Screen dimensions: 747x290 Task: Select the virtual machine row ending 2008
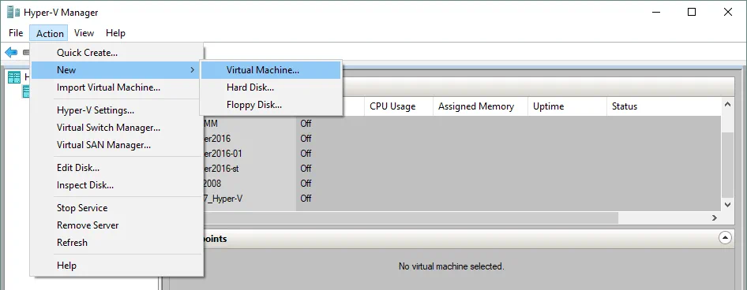pos(461,183)
